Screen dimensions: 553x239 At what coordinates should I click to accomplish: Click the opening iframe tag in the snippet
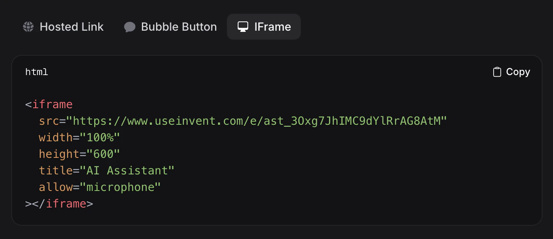click(49, 104)
